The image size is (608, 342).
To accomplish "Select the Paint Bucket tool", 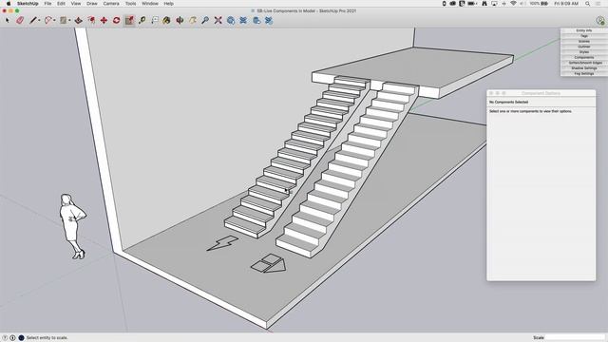I will 167,20.
